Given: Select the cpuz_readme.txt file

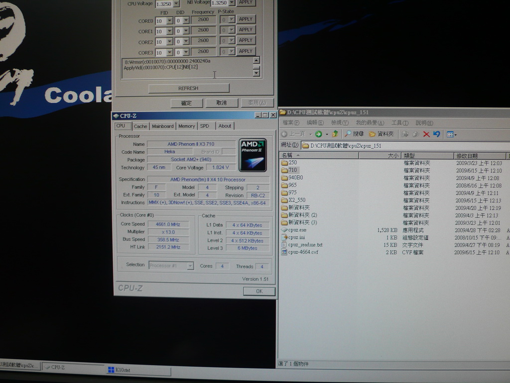Looking at the screenshot, I should [x=302, y=244].
